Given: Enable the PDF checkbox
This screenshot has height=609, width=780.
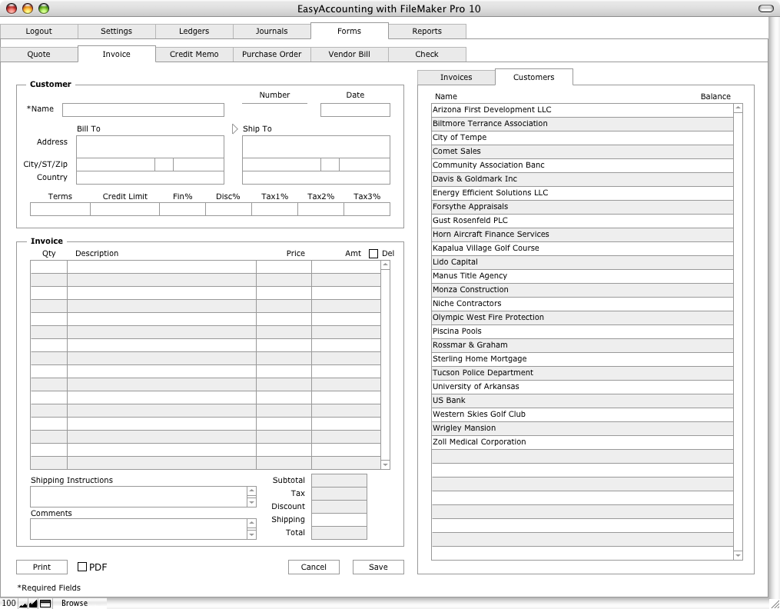Looking at the screenshot, I should click(82, 567).
